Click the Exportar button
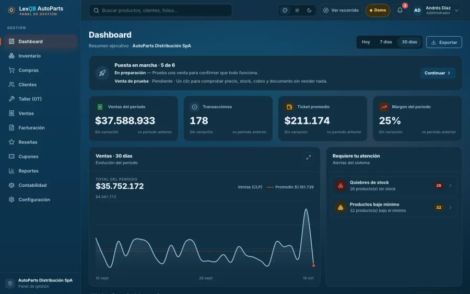The image size is (470, 294). pos(444,42)
